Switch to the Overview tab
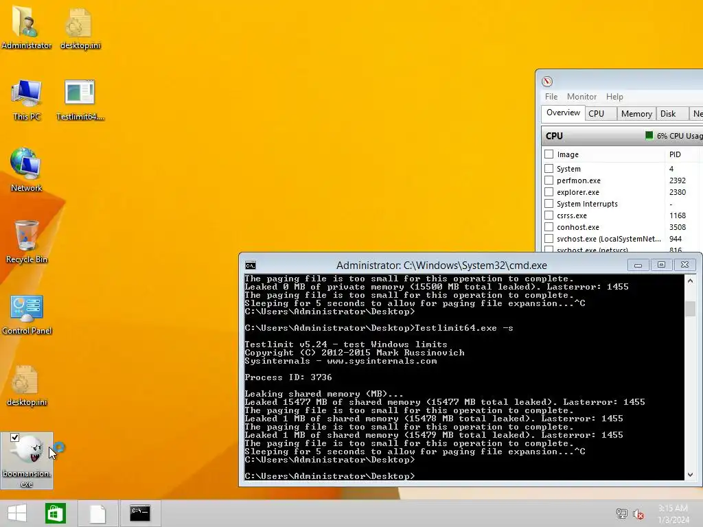This screenshot has width=703, height=527. coord(563,113)
